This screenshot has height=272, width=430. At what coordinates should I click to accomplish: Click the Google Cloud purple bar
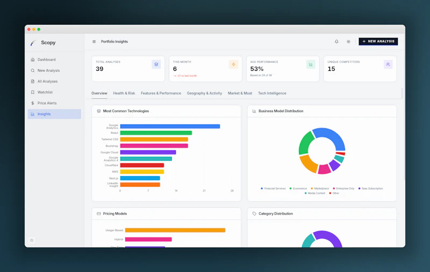(148, 152)
